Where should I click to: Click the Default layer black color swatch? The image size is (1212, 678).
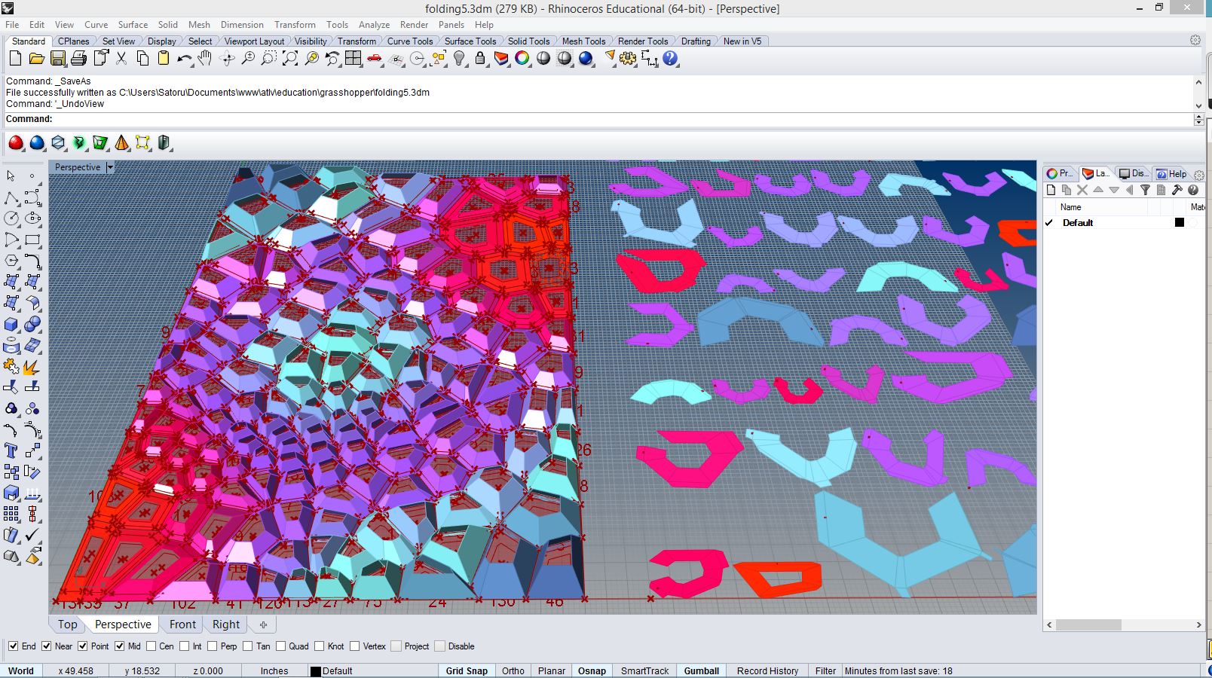(x=1180, y=222)
